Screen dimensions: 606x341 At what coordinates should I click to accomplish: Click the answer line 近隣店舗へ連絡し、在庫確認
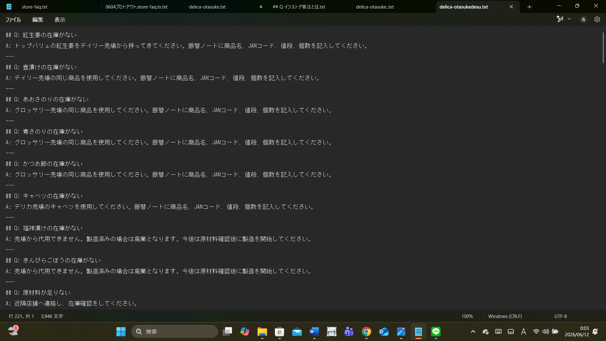[x=72, y=303]
